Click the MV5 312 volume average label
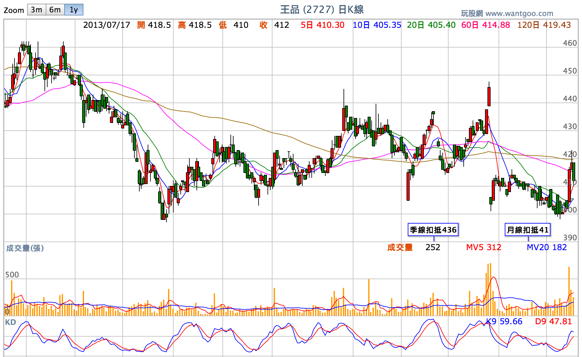Screen dimensions: 582x357 pyautogui.click(x=484, y=247)
